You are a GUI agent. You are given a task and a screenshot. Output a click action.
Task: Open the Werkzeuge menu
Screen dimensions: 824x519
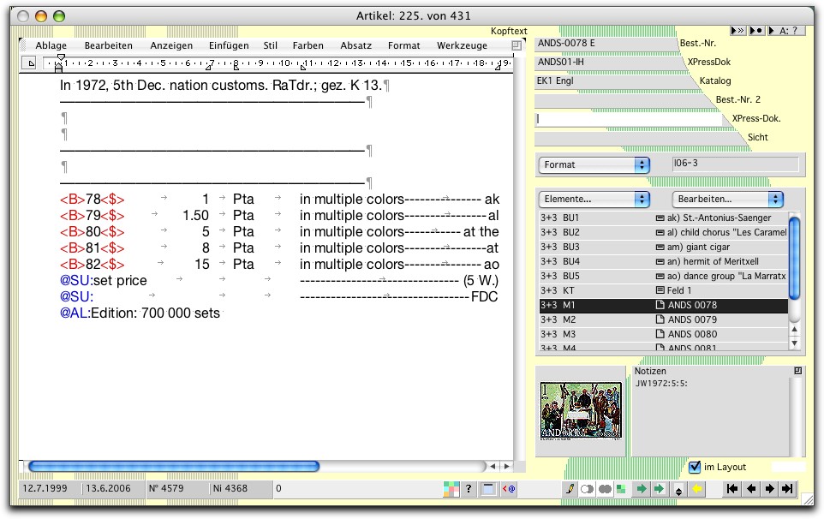[462, 45]
